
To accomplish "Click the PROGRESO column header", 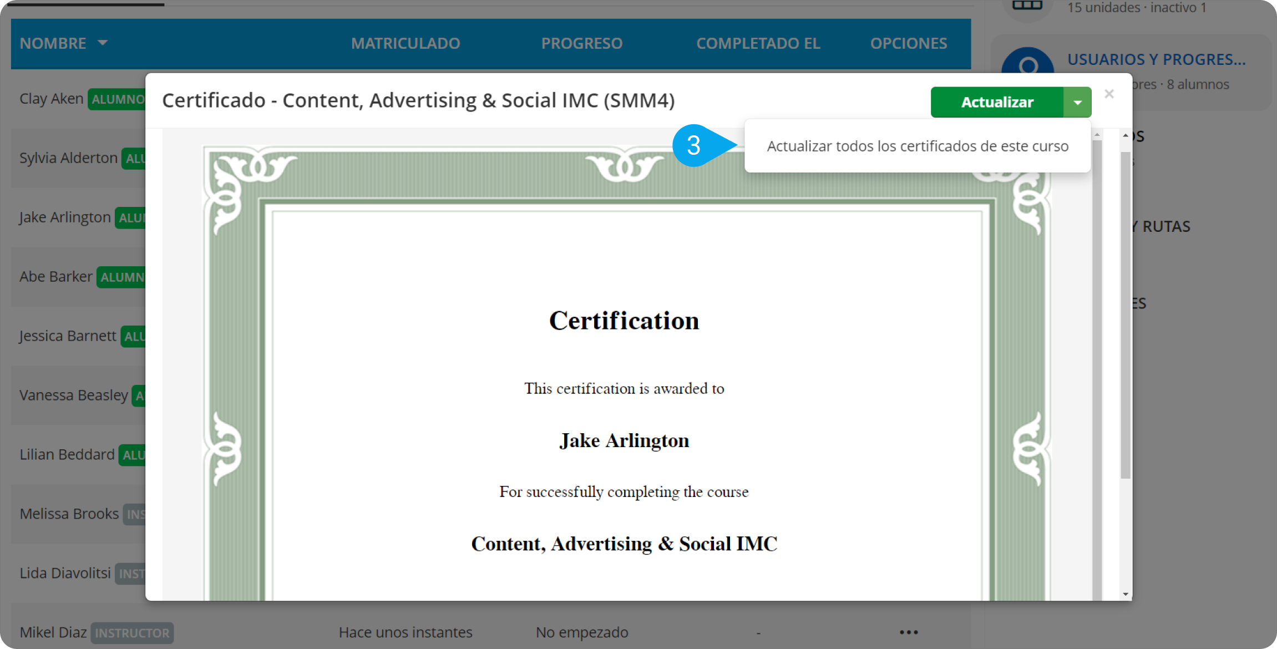I will tap(582, 43).
